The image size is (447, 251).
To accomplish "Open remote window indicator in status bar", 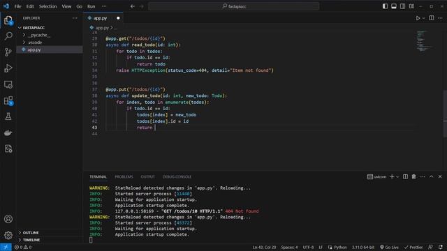I will (x=6, y=247).
